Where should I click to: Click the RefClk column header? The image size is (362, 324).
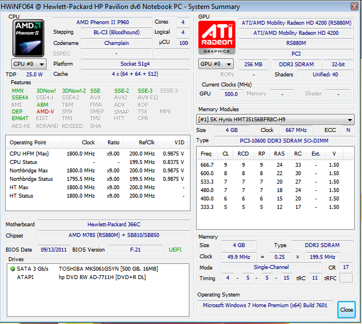(x=140, y=143)
